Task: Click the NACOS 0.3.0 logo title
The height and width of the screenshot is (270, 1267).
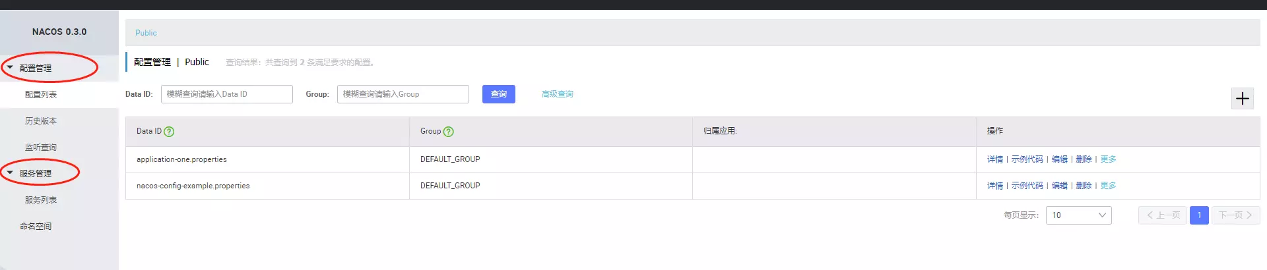Action: pos(59,32)
